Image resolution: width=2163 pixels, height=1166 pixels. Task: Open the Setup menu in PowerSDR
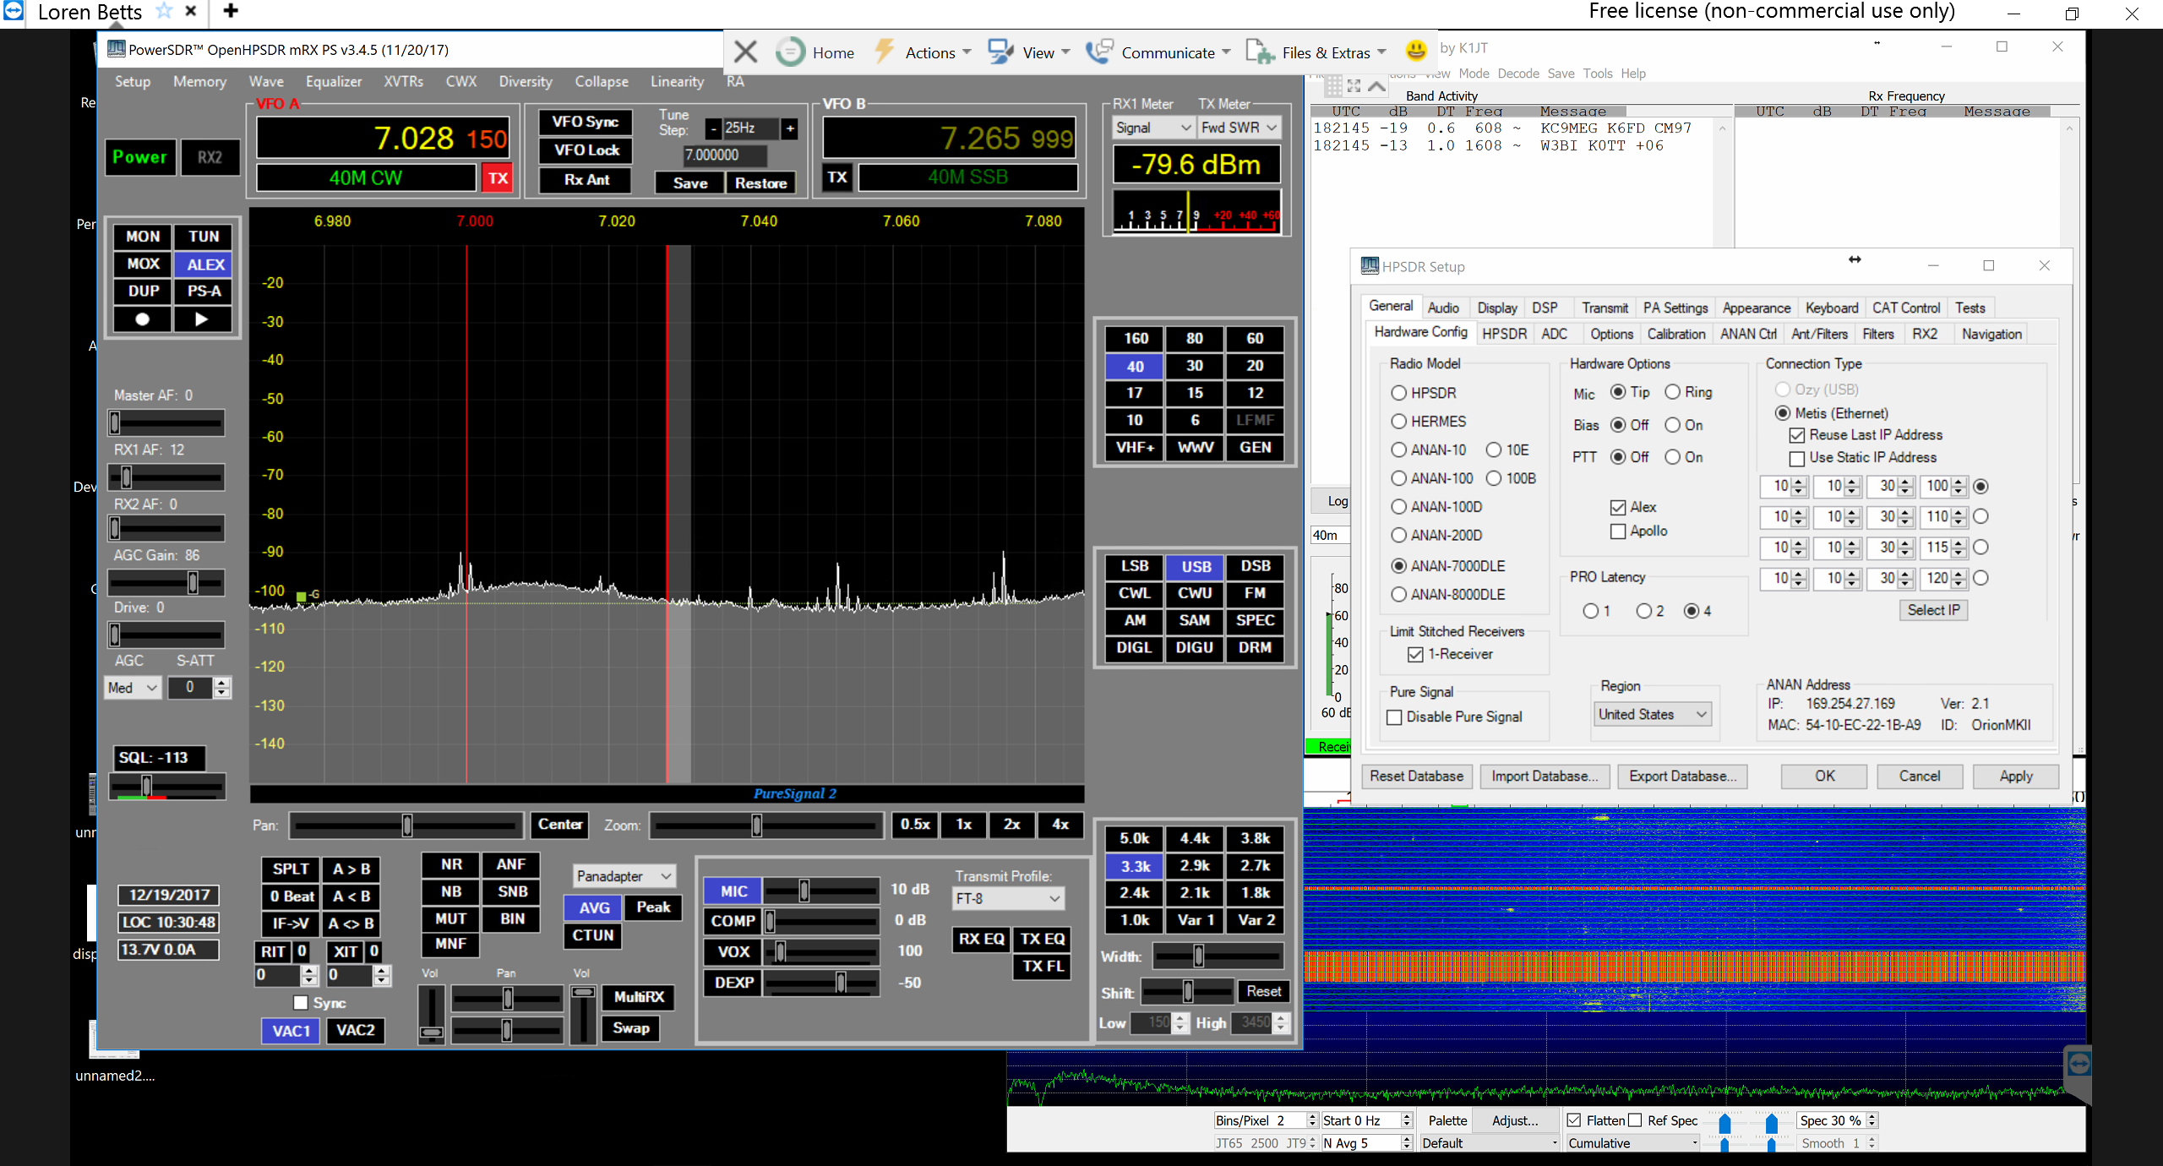pyautogui.click(x=133, y=81)
